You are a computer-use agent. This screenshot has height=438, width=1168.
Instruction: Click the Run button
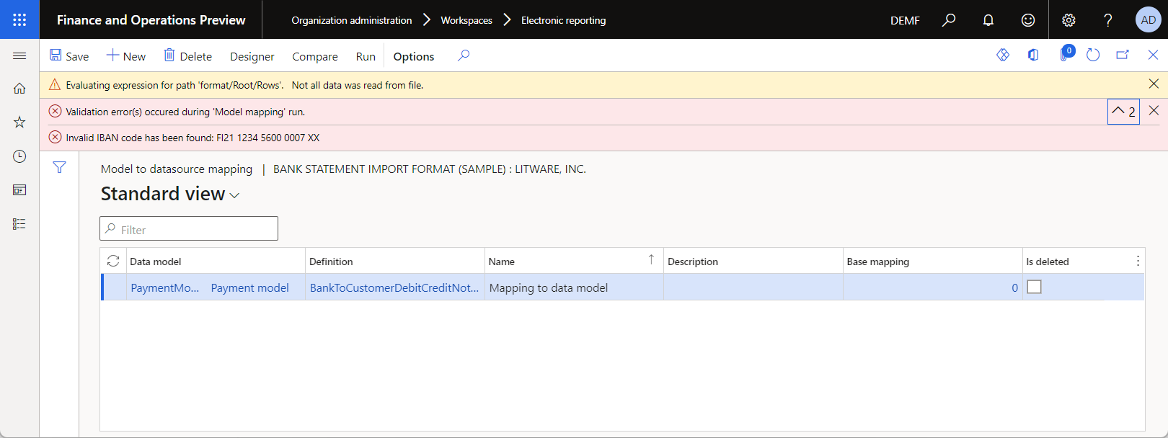[x=366, y=56]
